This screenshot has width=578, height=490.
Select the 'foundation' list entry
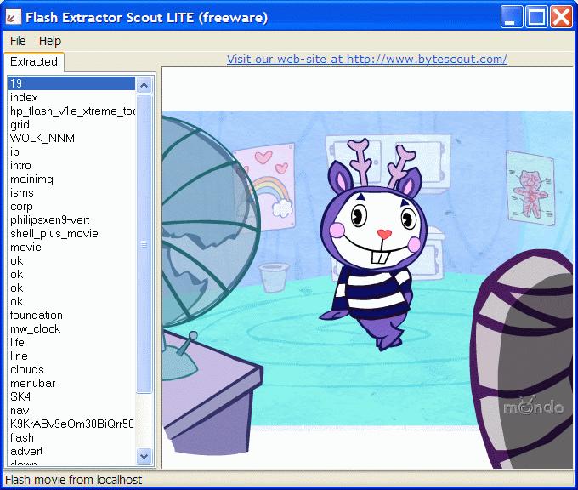coord(71,315)
